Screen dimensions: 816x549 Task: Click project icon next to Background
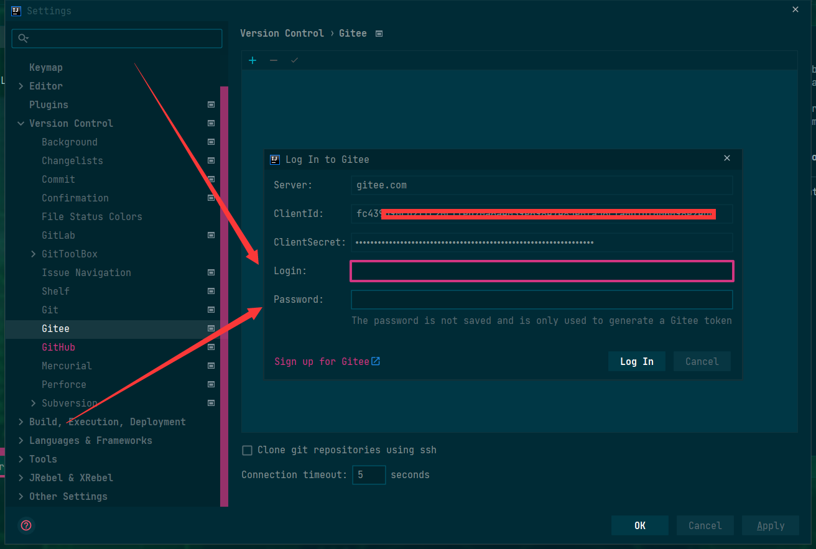tap(211, 142)
